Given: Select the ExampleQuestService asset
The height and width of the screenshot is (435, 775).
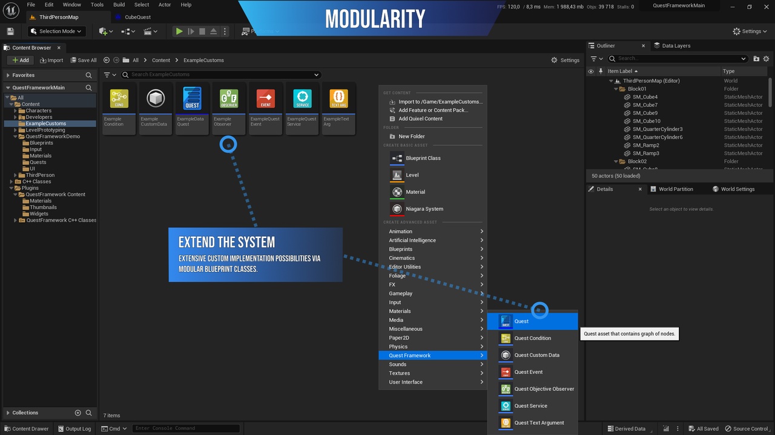Looking at the screenshot, I should tap(302, 108).
